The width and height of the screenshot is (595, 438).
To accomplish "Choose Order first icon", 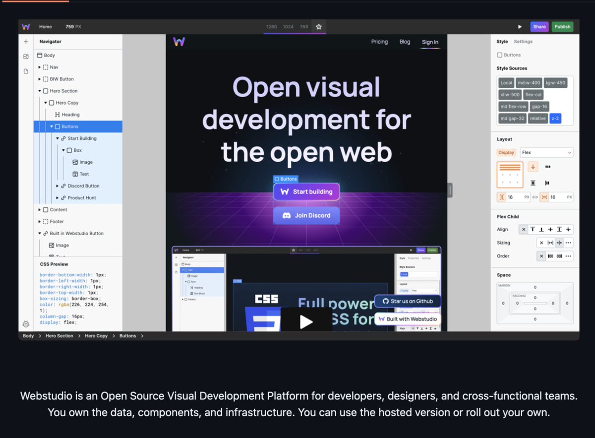I will click(550, 256).
